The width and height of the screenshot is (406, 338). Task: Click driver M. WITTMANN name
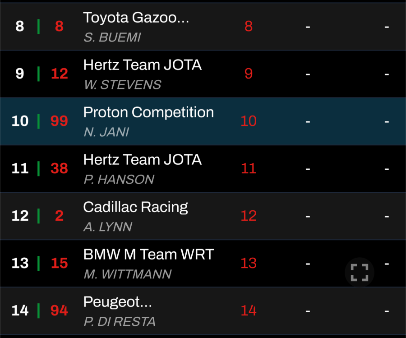128,274
